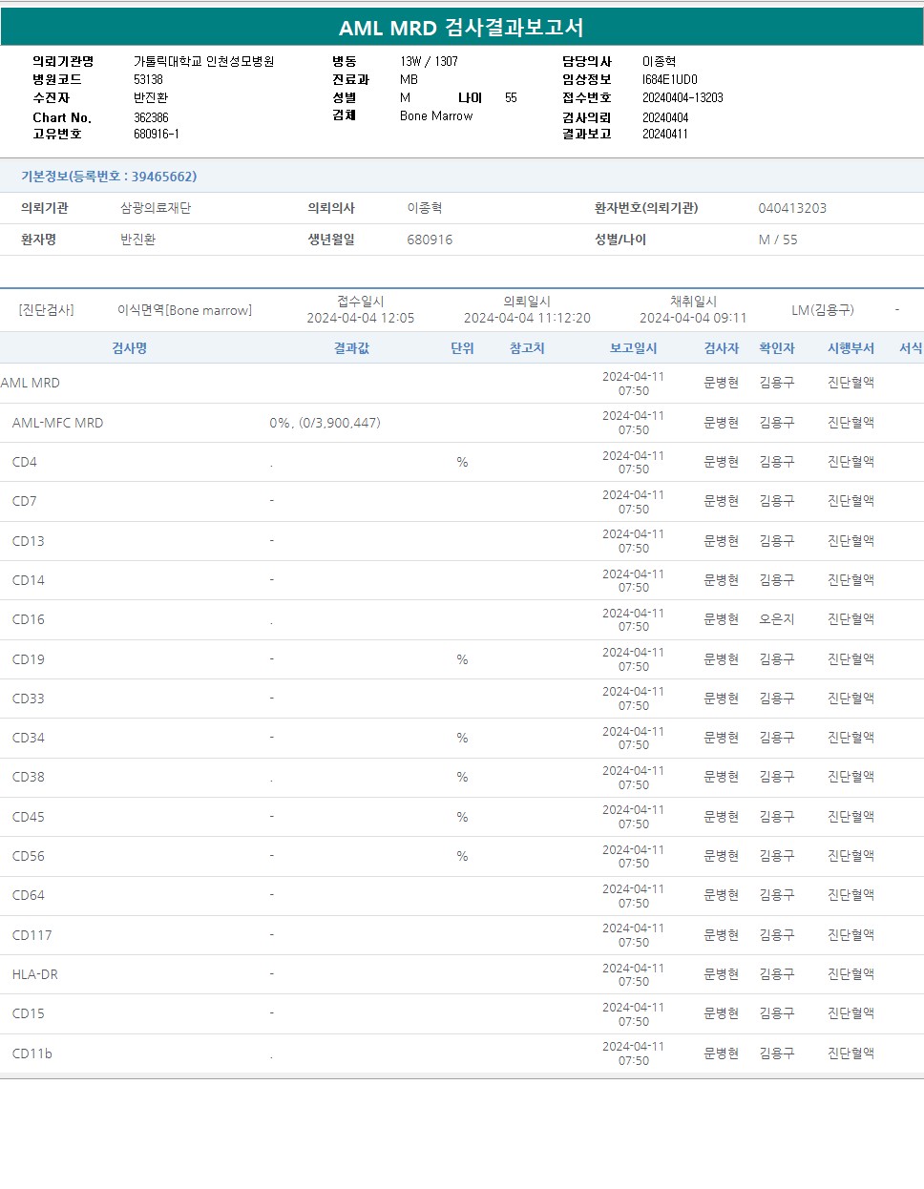This screenshot has height=1189, width=924.
Task: Select the CD11b test row label
Action: click(x=32, y=1053)
